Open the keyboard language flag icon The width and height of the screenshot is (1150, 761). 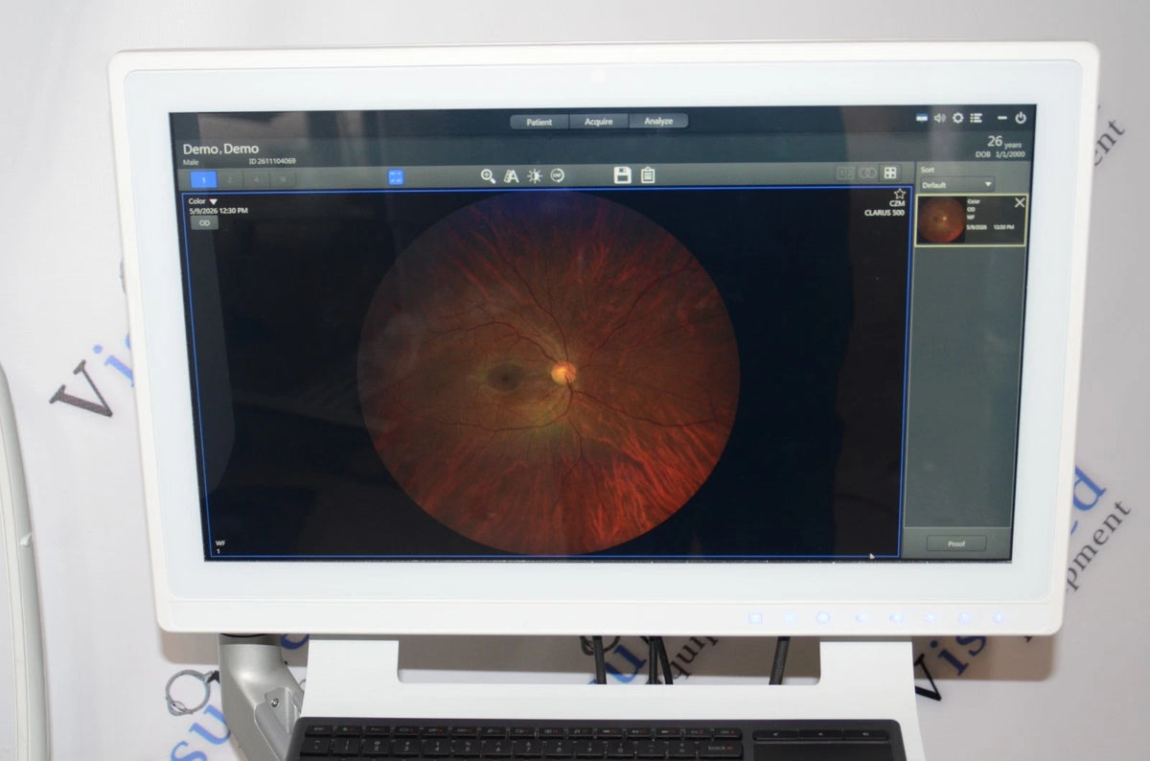[x=923, y=118]
